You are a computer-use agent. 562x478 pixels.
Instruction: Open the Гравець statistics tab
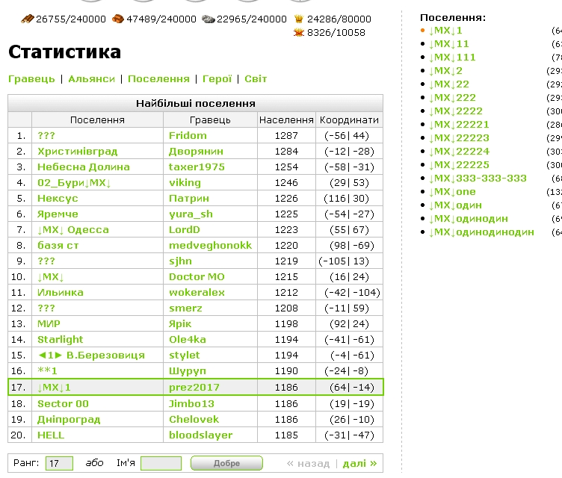coord(31,78)
